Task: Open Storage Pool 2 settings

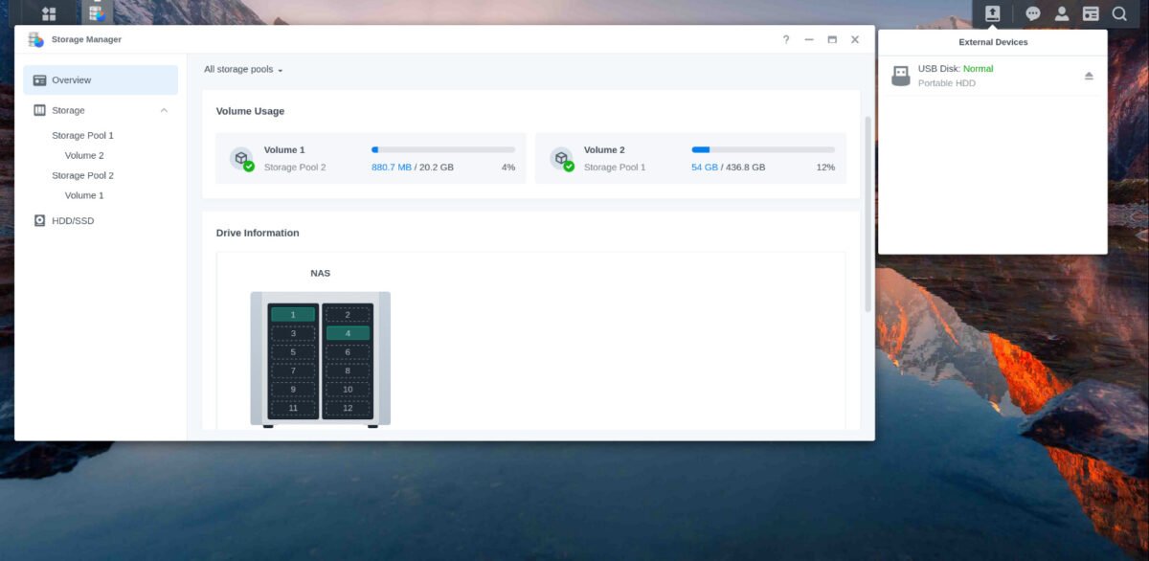Action: [x=83, y=175]
